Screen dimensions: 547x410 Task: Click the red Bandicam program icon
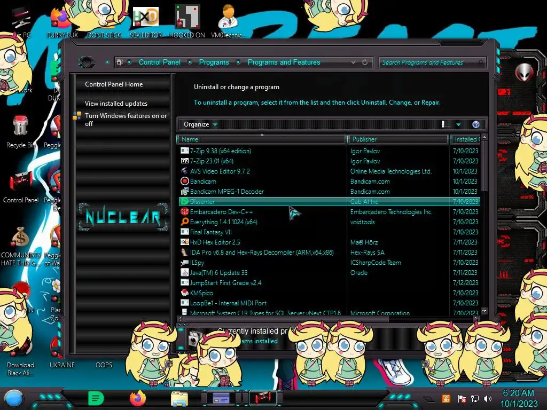pyautogui.click(x=184, y=181)
